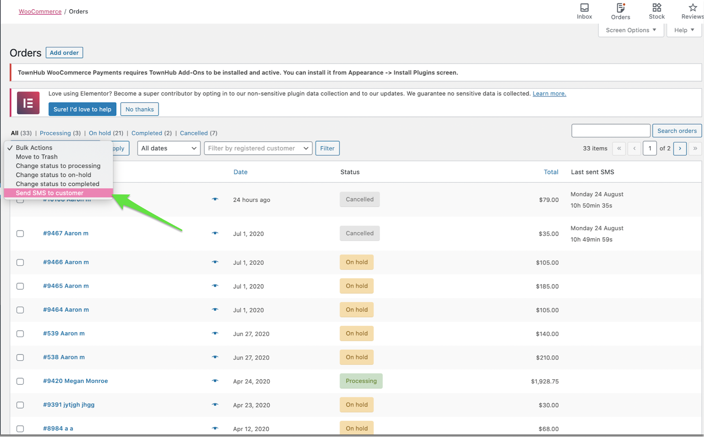
Task: Show All orders view
Action: [x=15, y=133]
